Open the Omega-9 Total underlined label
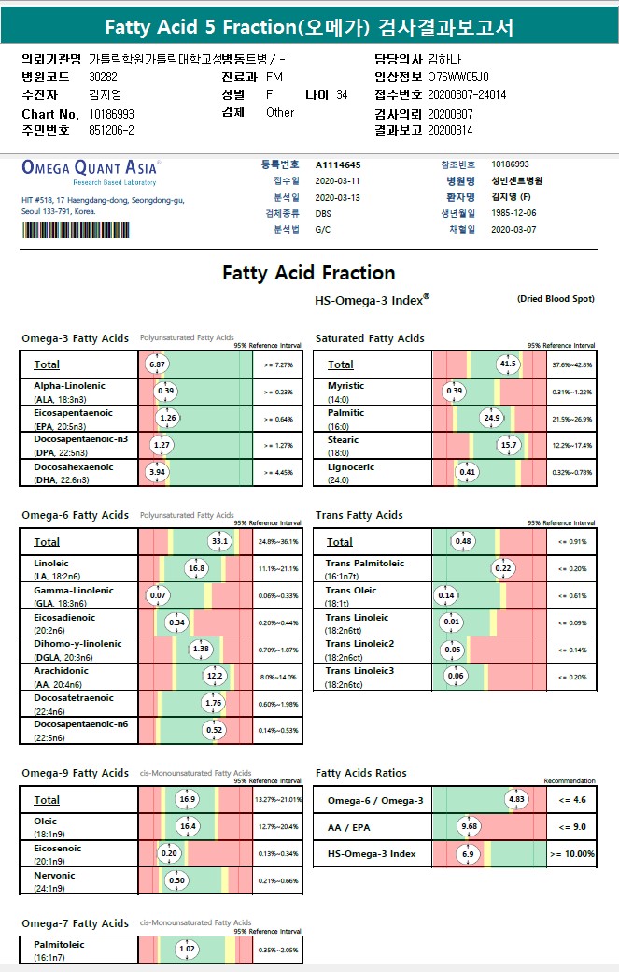 pyautogui.click(x=47, y=800)
